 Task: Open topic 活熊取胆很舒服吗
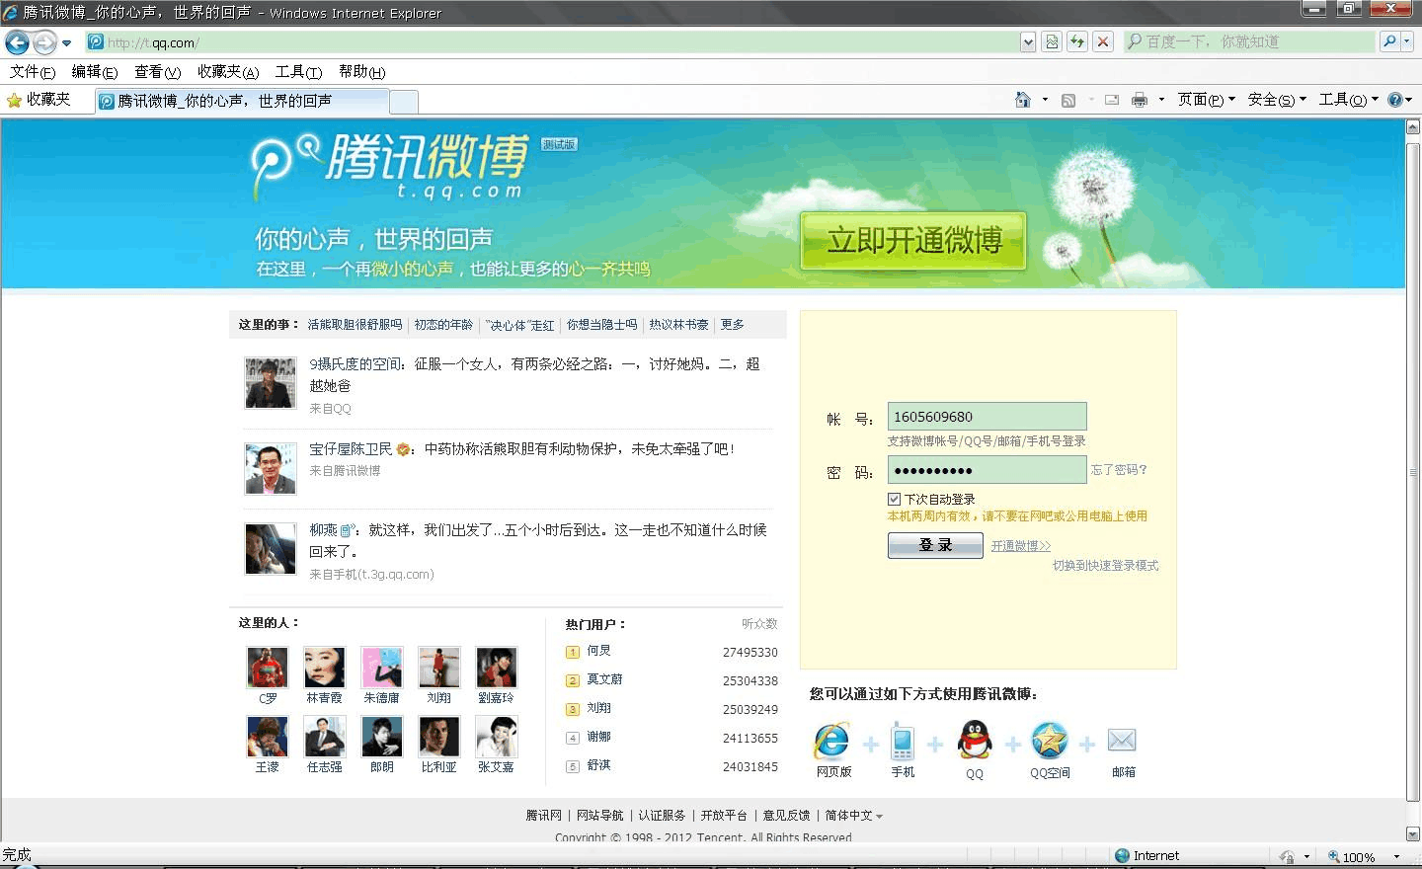pos(355,325)
